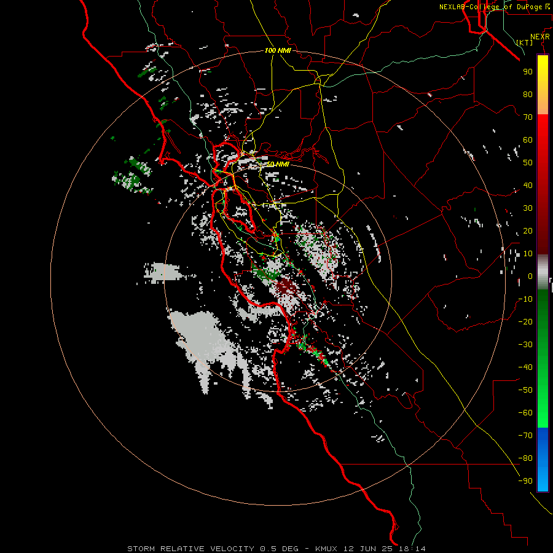Click the -40 knots scale label
This screenshot has width=553, height=553.
click(525, 367)
